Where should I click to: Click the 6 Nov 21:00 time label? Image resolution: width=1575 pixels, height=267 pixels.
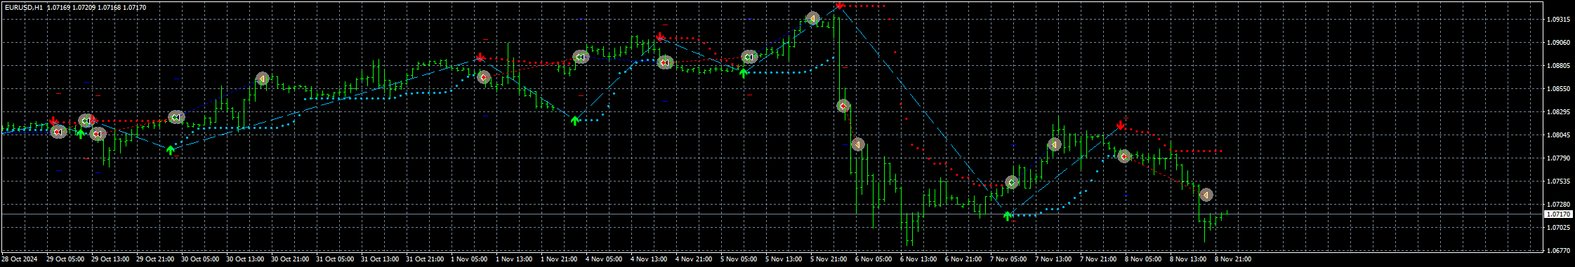[x=963, y=259]
